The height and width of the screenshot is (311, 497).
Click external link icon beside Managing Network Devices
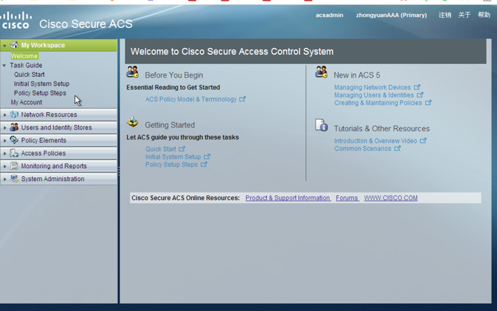click(x=417, y=87)
